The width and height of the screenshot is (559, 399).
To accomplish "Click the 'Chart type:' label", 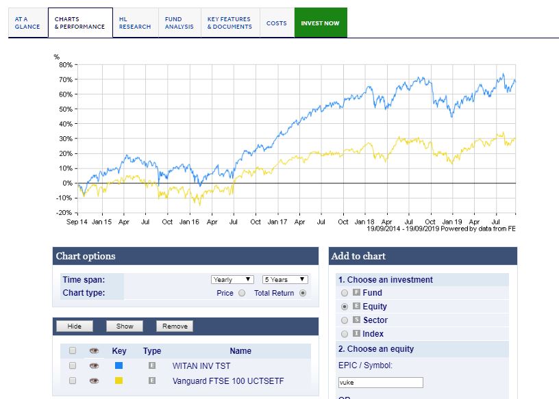I will tap(84, 293).
